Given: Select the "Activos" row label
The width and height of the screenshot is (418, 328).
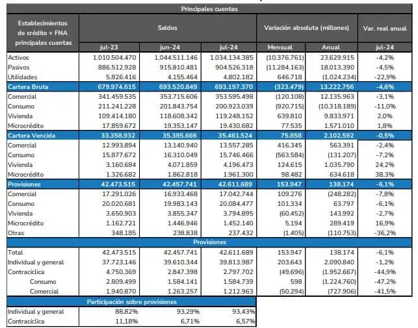Looking at the screenshot, I should click(18, 58).
